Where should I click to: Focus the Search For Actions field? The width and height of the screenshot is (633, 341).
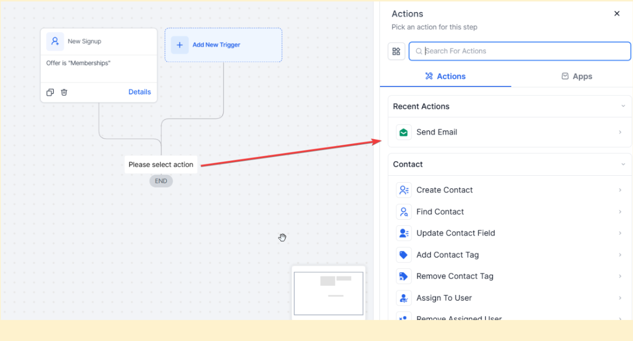pyautogui.click(x=520, y=51)
